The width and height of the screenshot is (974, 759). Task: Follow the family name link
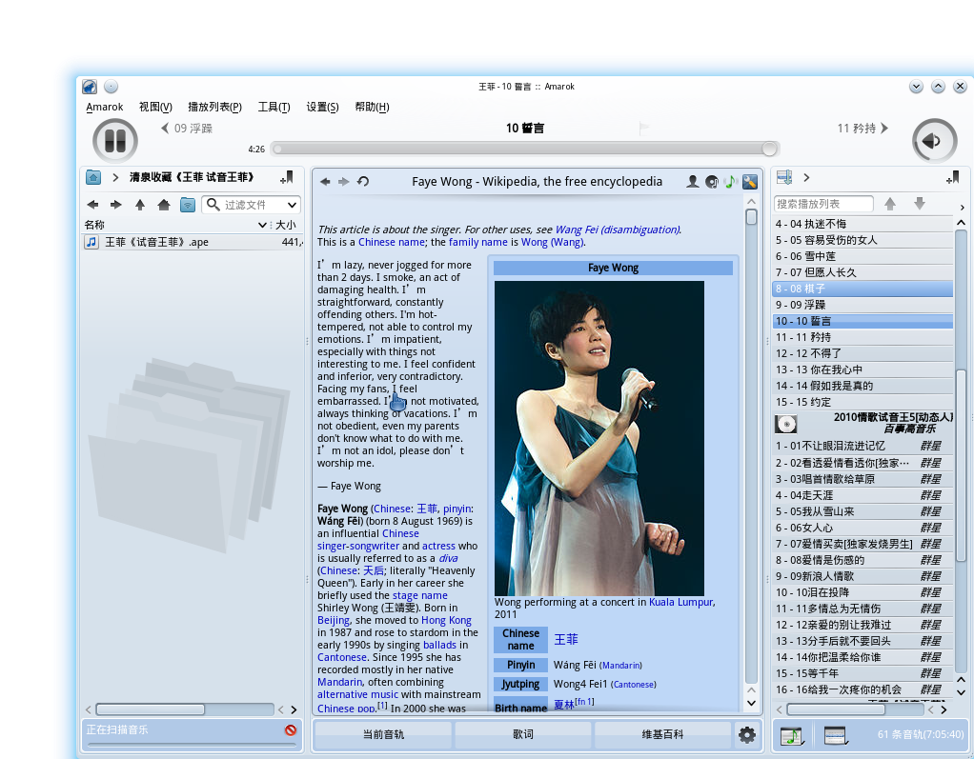pyautogui.click(x=477, y=242)
